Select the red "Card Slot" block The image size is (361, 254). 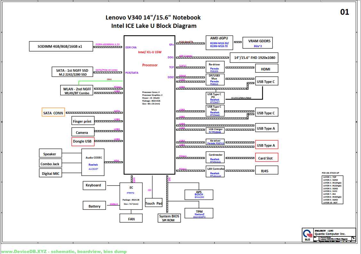coord(267,157)
